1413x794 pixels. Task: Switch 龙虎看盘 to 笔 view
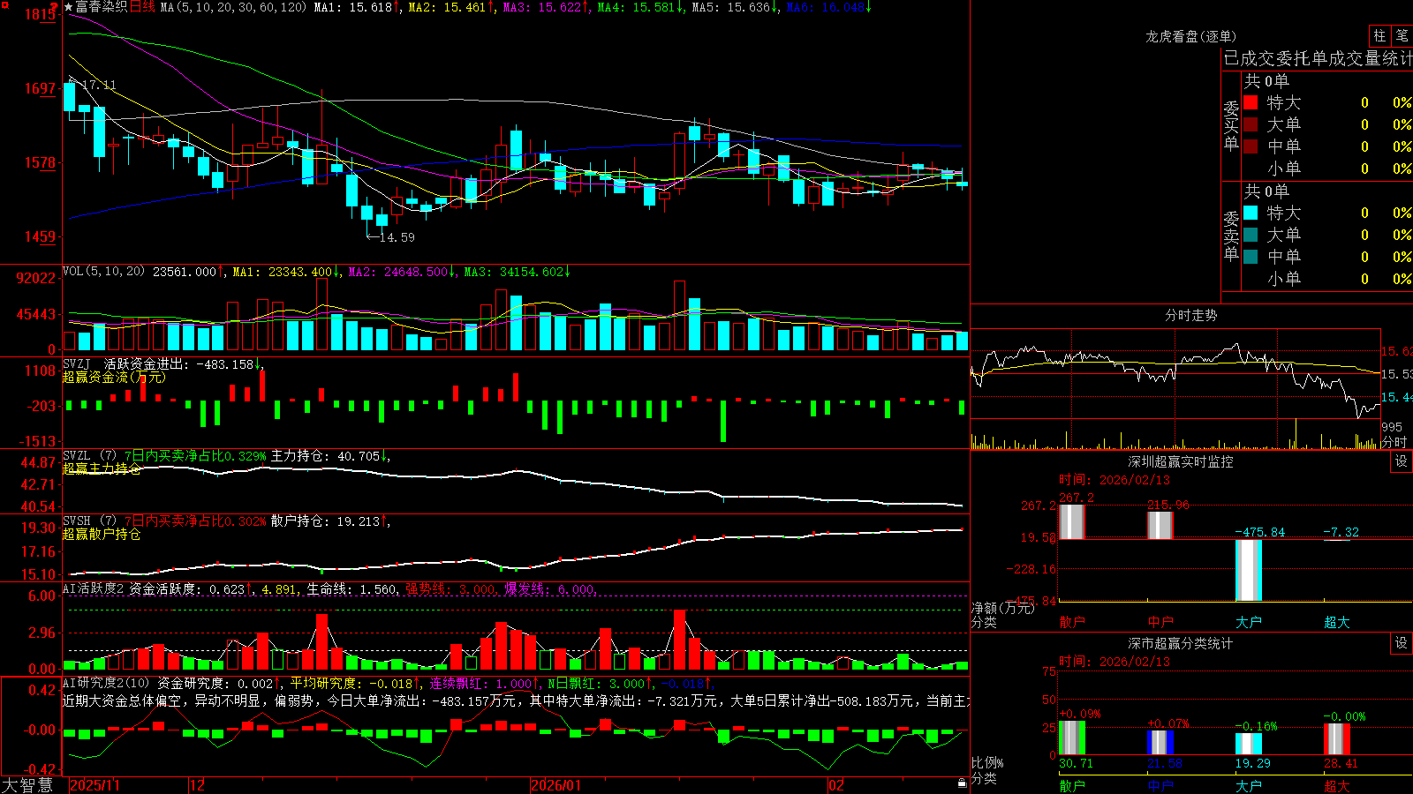[1402, 36]
